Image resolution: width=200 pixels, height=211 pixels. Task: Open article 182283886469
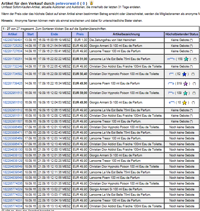tap(12, 138)
